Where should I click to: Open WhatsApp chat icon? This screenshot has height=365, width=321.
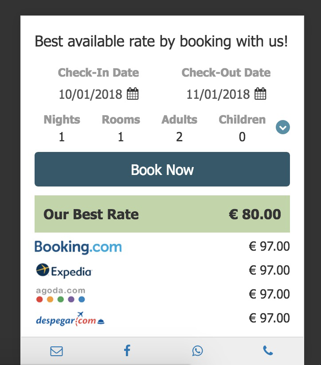pos(197,351)
